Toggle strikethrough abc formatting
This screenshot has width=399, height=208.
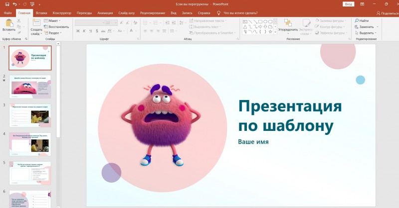(x=103, y=31)
